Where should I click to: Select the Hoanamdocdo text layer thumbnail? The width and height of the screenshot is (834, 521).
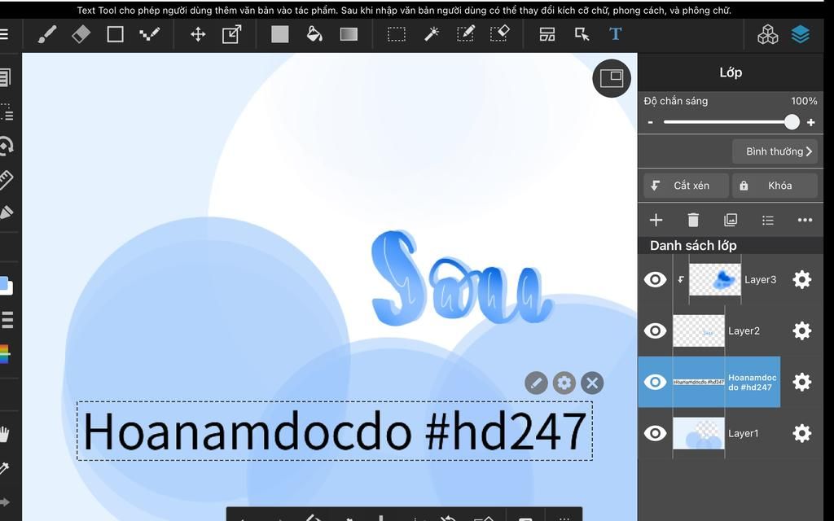click(699, 382)
